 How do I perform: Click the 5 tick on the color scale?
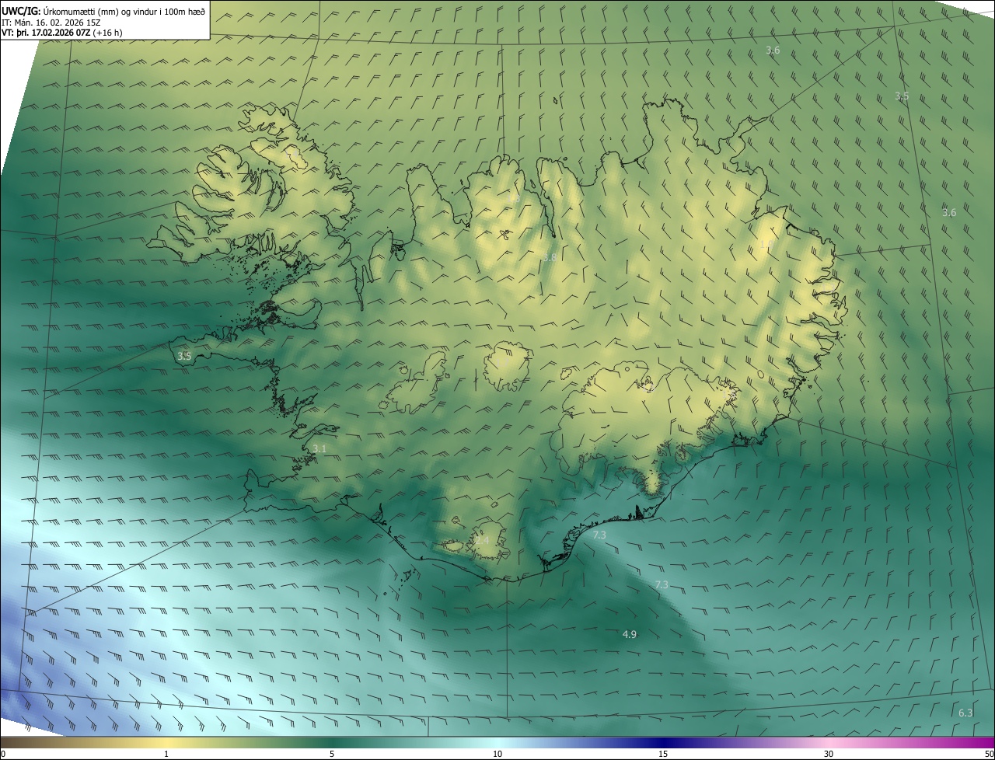332,754
